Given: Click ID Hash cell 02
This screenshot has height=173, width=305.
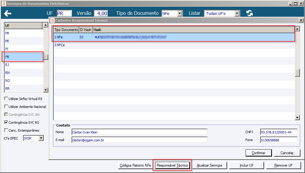Looking at the screenshot, I should [82, 37].
